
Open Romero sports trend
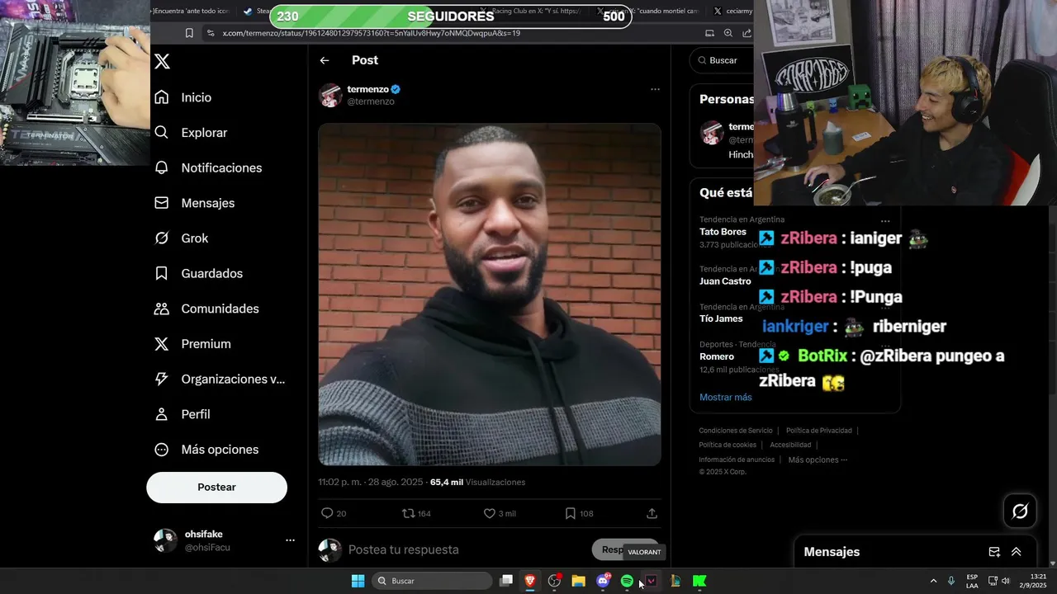click(717, 356)
